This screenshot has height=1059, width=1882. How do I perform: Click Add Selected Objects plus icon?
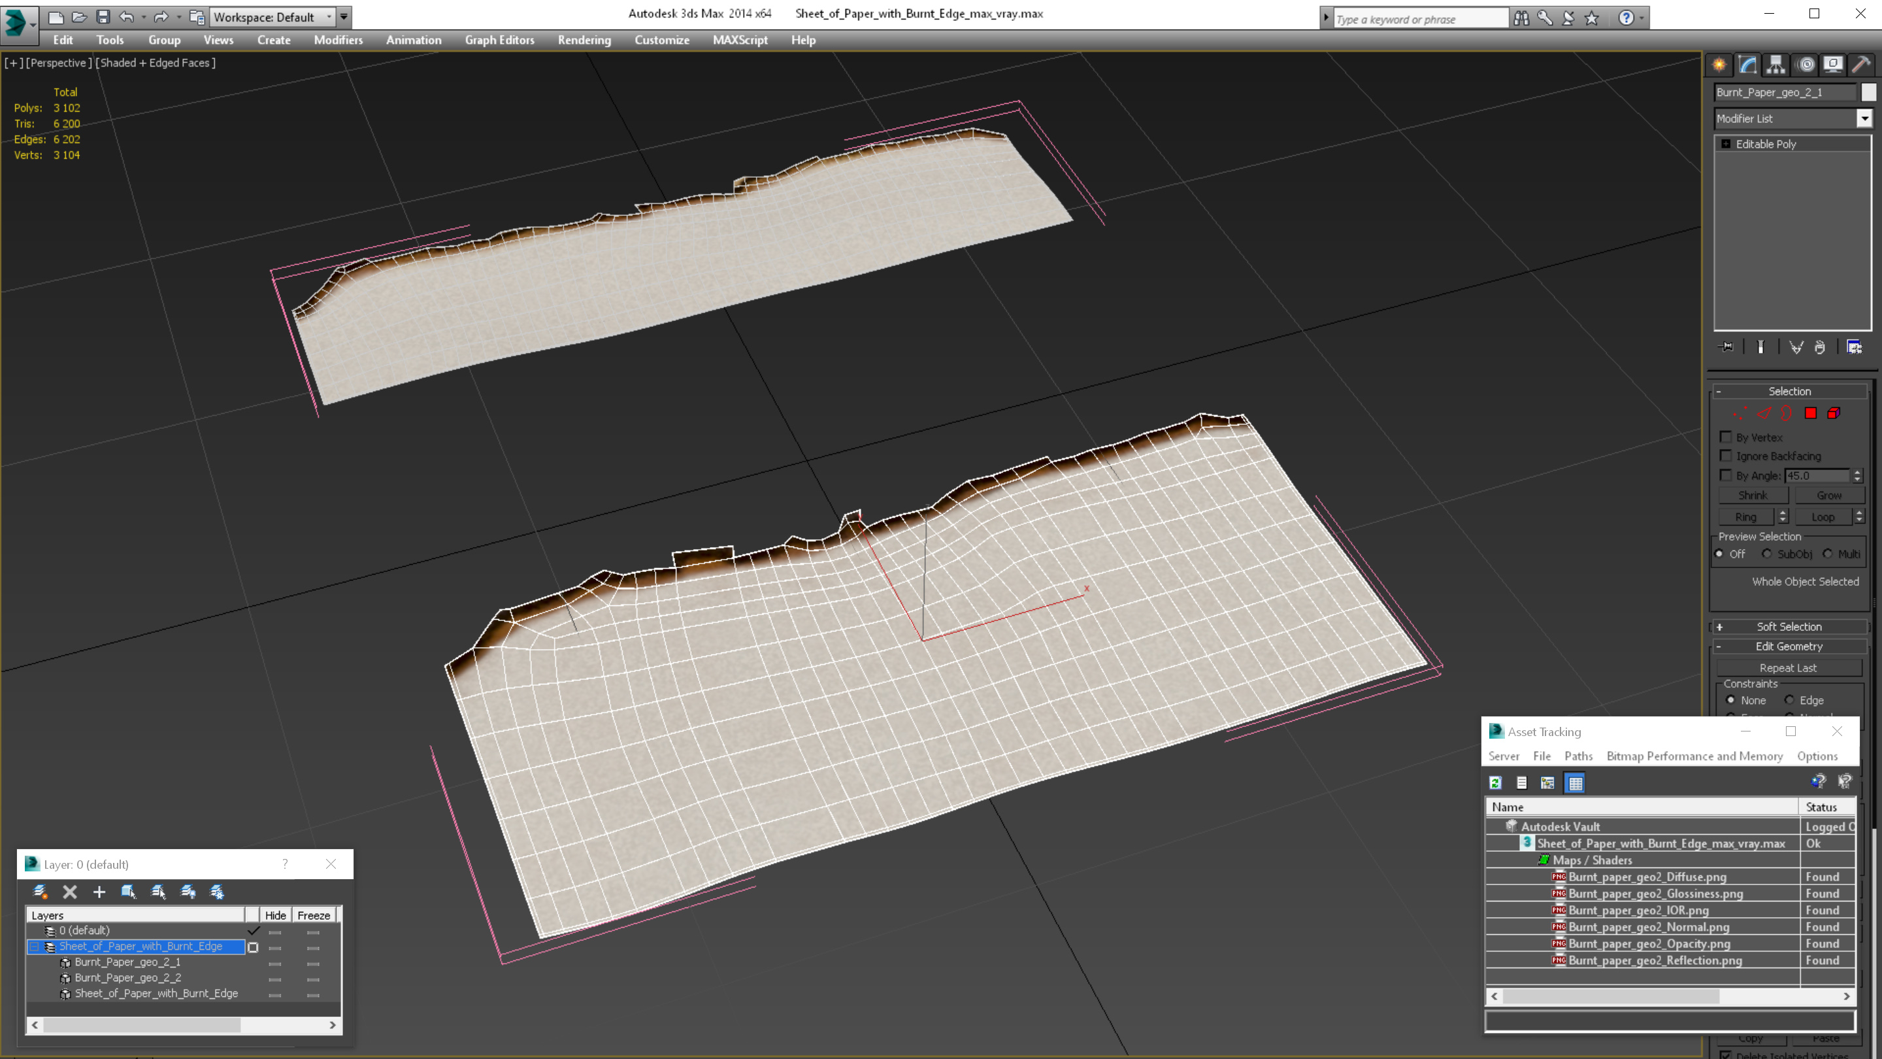99,892
